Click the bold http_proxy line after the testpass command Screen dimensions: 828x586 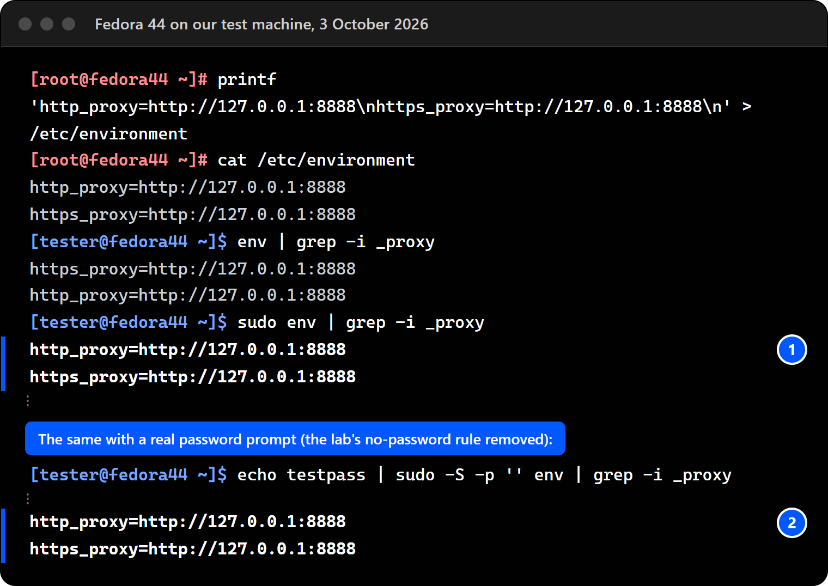click(187, 522)
